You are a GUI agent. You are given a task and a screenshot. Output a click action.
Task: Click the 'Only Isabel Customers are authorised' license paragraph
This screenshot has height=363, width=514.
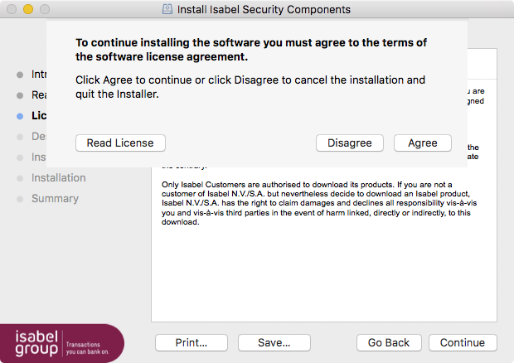(x=319, y=203)
